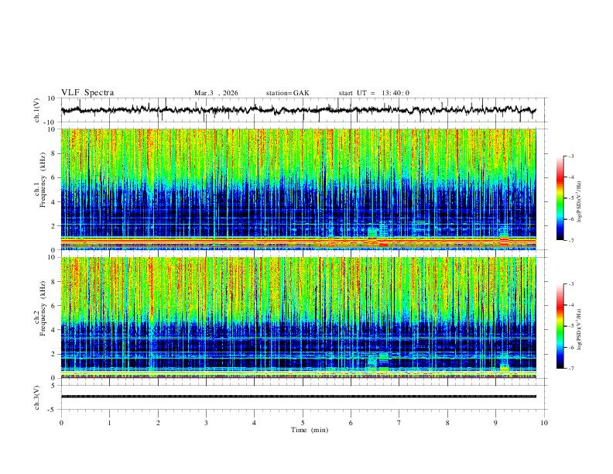The width and height of the screenshot is (613, 474).
Task: Select the "start UT = 13:40:0" text
Action: click(x=374, y=93)
